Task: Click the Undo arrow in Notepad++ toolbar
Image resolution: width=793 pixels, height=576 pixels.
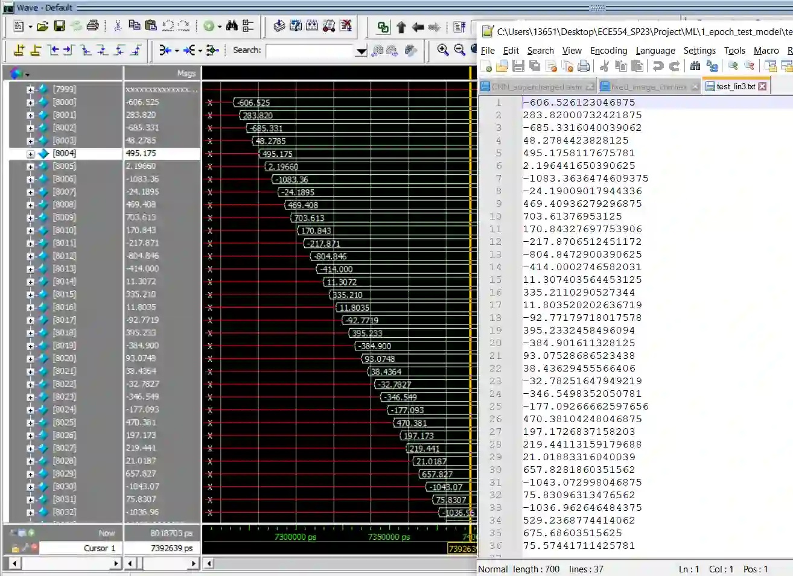Action: pyautogui.click(x=658, y=66)
